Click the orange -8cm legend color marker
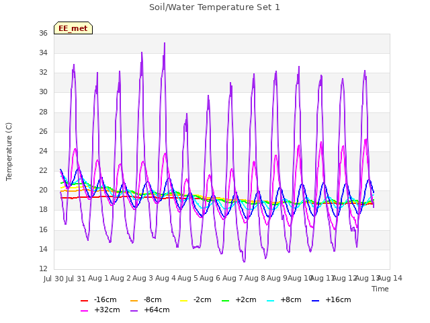The width and height of the screenshot is (430, 323). click(x=134, y=301)
